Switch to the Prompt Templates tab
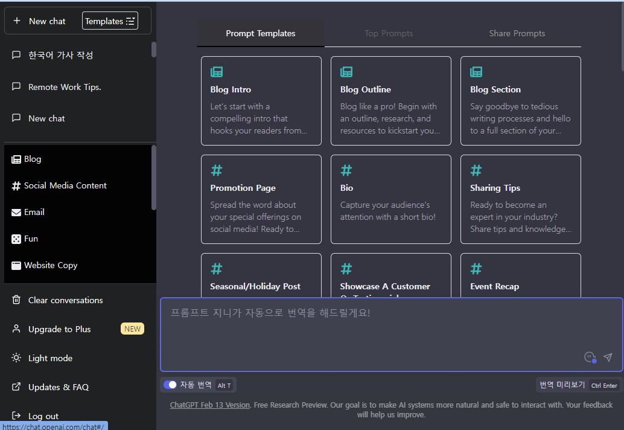Screen dimensions: 624x430 tap(261, 33)
